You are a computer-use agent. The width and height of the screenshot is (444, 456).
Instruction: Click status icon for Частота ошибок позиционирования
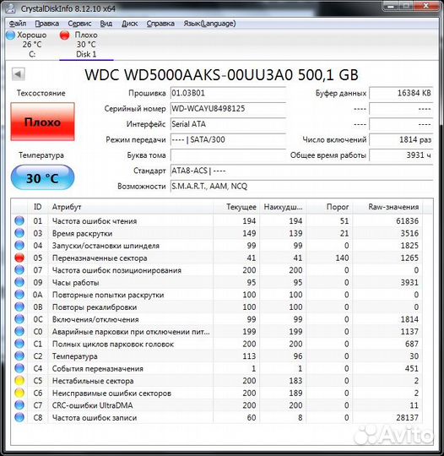pos(19,270)
